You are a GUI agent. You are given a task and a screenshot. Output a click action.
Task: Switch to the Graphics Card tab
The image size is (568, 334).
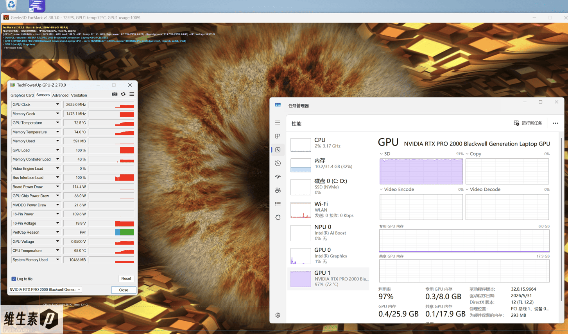[x=22, y=95]
